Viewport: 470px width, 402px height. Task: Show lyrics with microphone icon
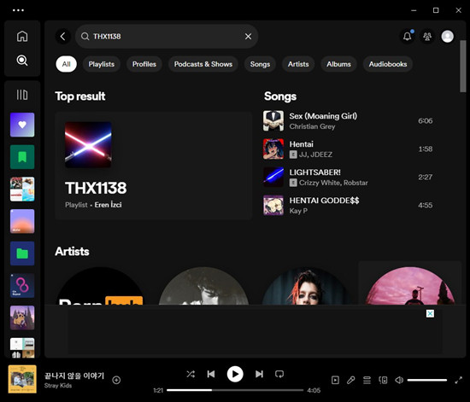(351, 380)
